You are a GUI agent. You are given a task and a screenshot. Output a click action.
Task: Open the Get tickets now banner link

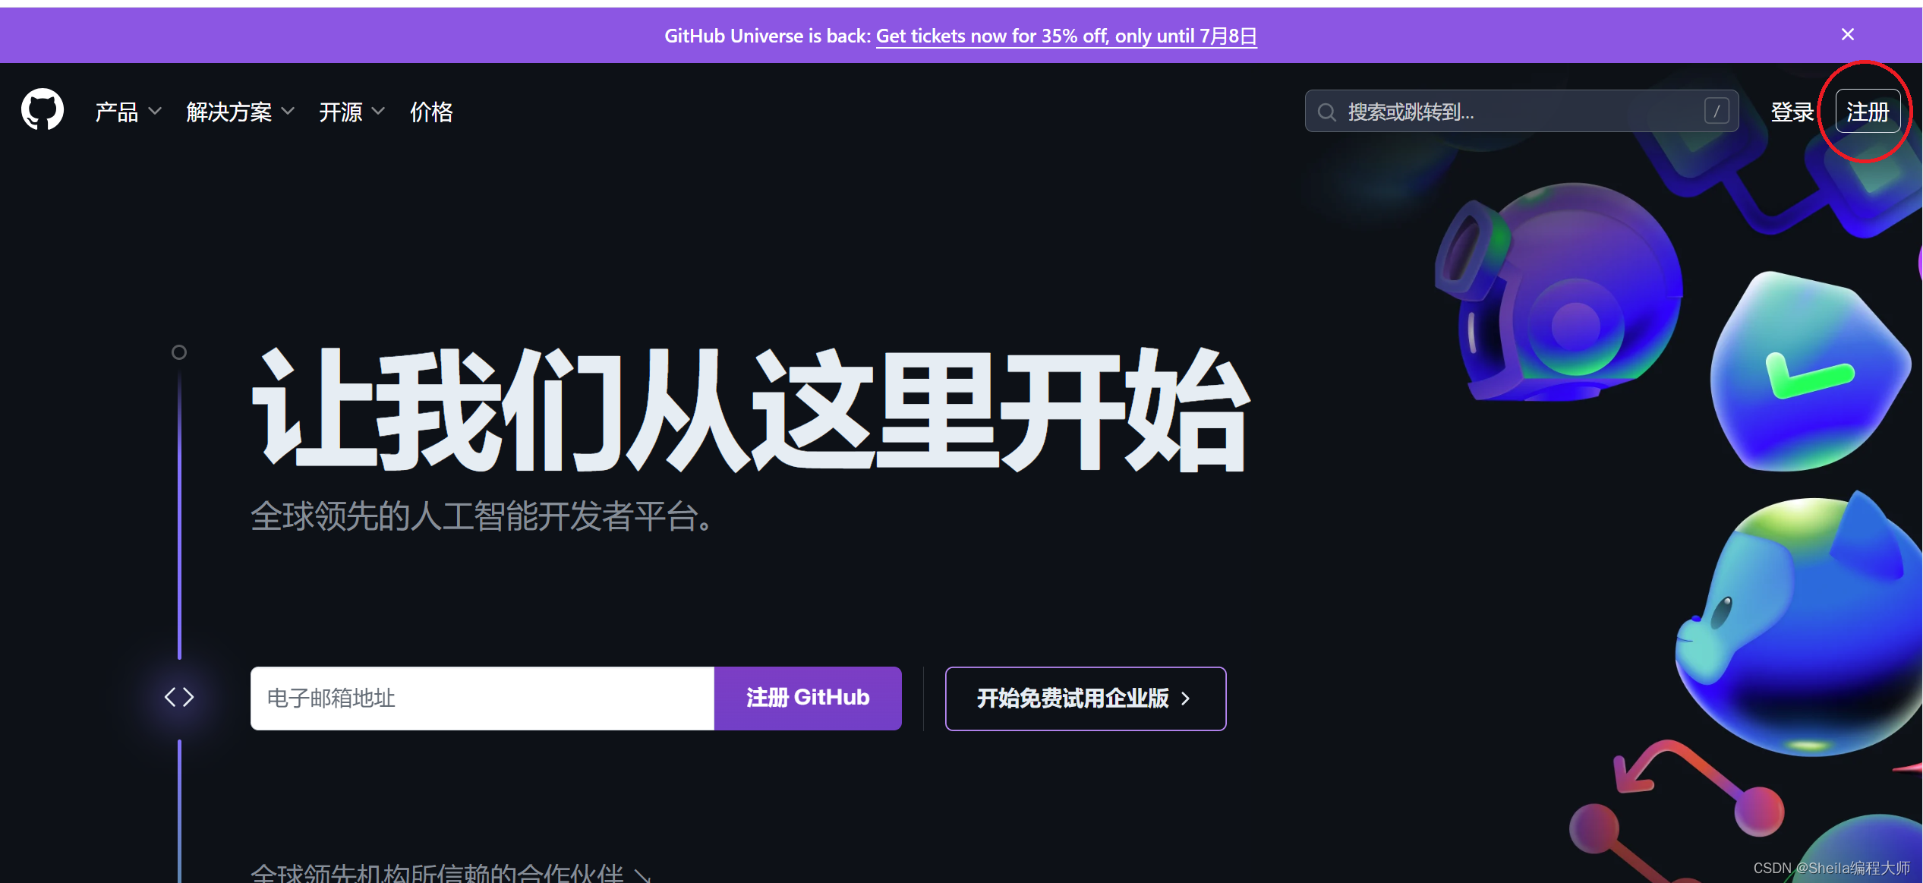coord(1066,36)
